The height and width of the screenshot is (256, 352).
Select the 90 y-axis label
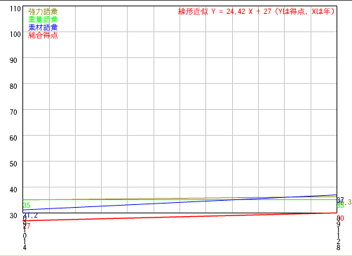13,60
